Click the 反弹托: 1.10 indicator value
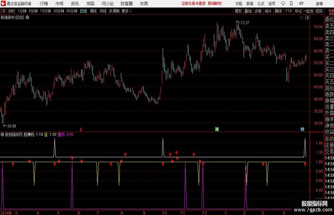The width and height of the screenshot is (334, 215). click(33, 134)
